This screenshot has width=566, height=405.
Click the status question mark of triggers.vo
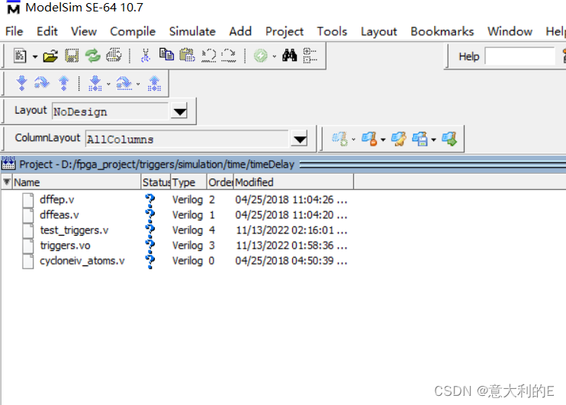tap(150, 246)
